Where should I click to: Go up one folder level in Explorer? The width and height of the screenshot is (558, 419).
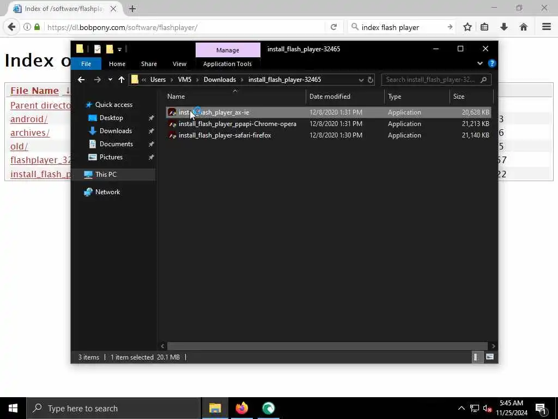[122, 80]
